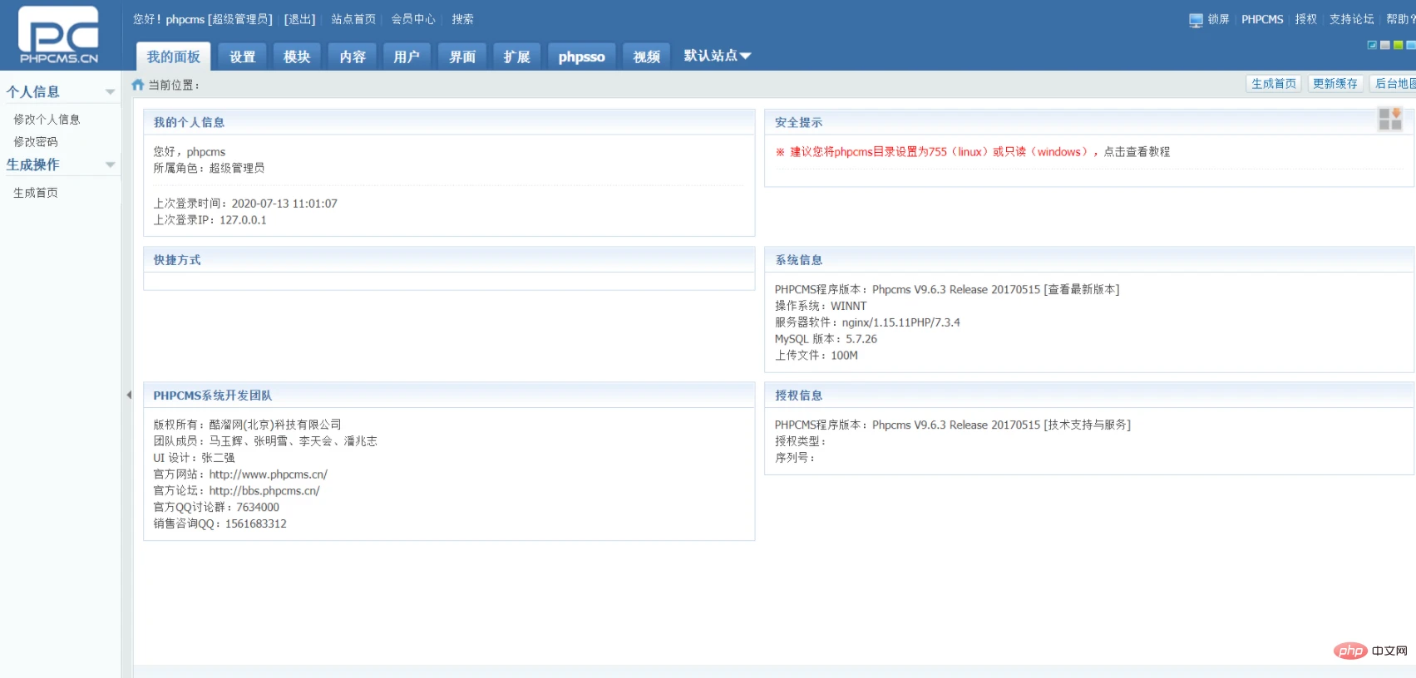
Task: Click the text 上传文件: 100M
Action: (817, 356)
